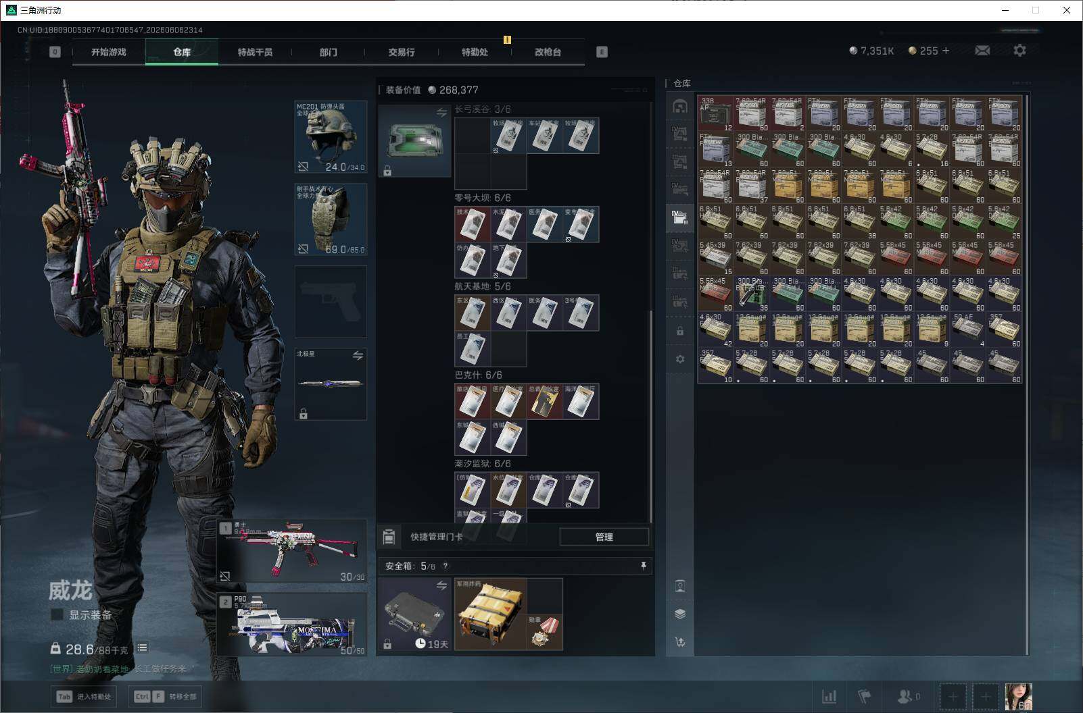Select the main warehouse icon in the sidebar

click(x=680, y=106)
